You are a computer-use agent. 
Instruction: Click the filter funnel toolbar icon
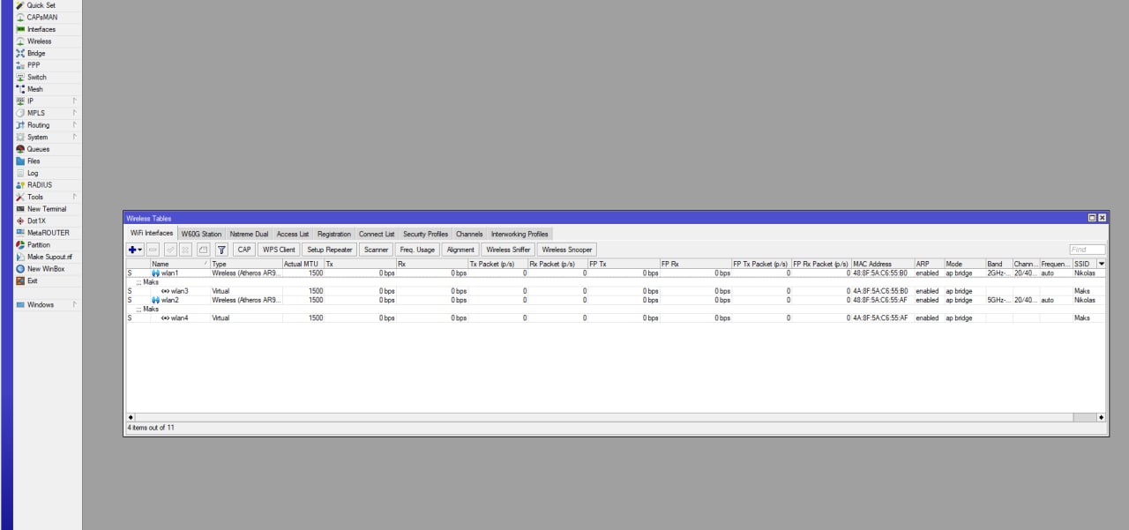(221, 250)
